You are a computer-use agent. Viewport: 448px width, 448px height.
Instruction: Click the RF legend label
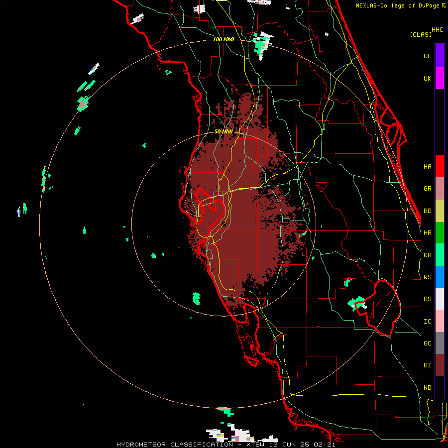point(427,56)
